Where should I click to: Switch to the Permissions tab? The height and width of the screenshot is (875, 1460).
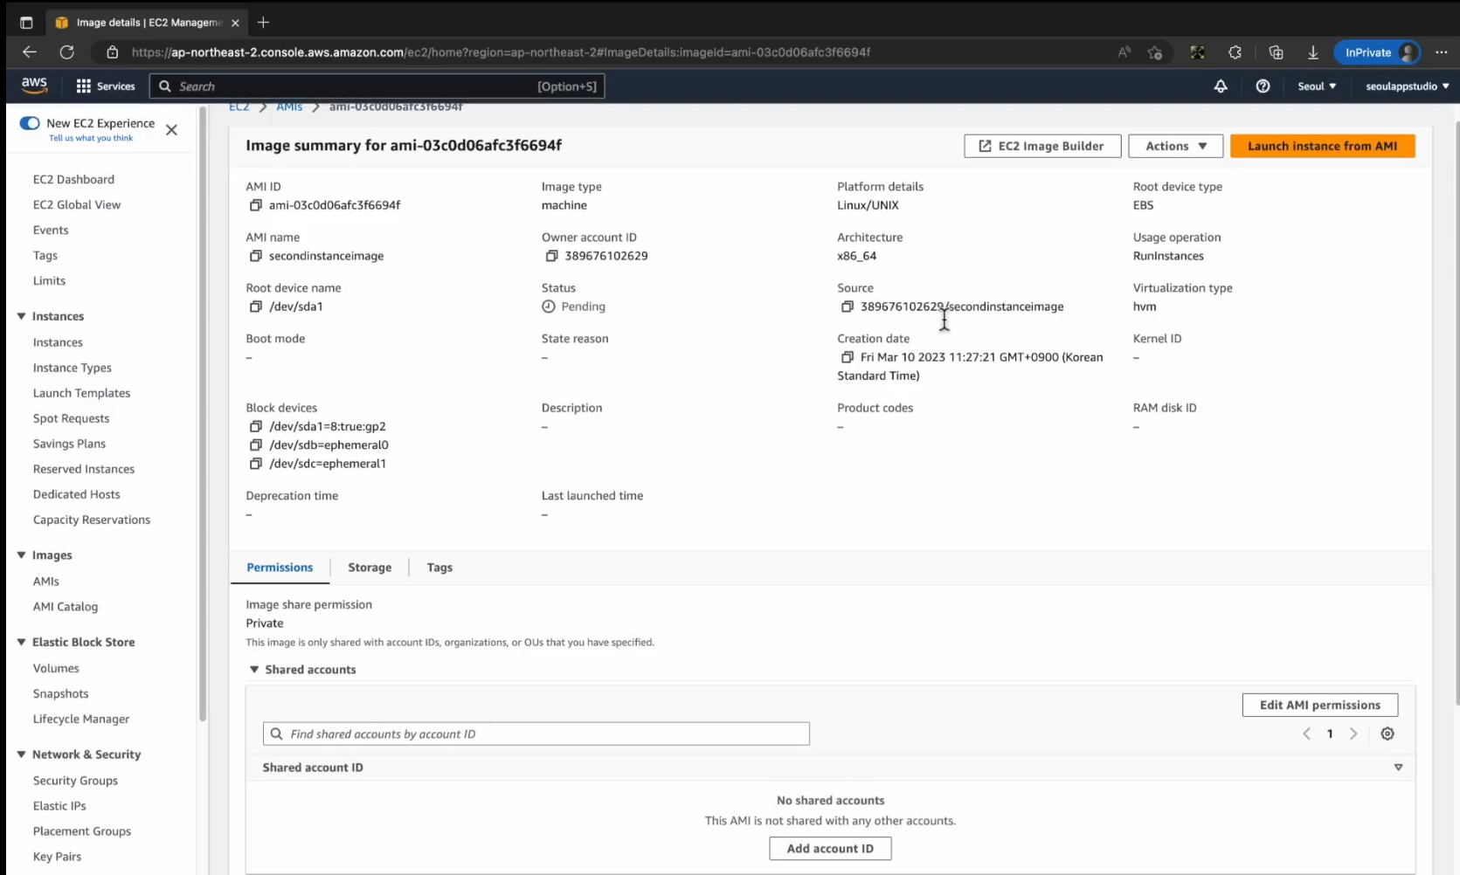point(280,568)
